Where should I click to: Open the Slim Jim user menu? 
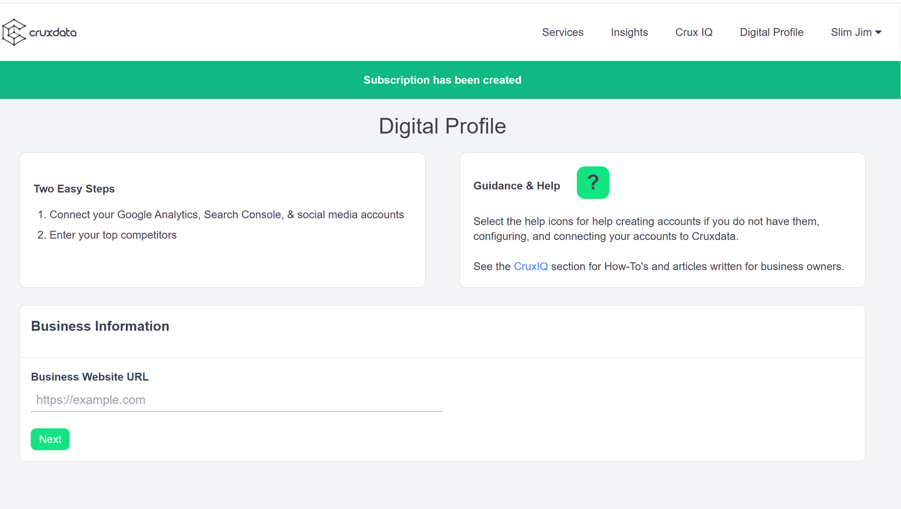coord(851,33)
